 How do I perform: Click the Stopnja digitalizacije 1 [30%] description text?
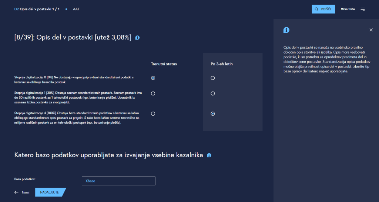coord(77,97)
